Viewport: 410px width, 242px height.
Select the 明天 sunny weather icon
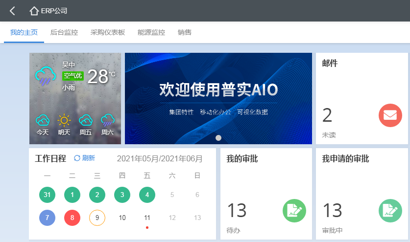coord(64,120)
